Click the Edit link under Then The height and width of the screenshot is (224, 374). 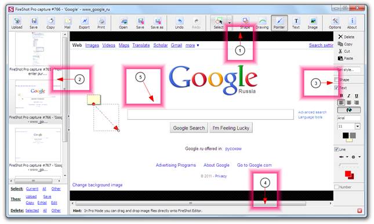click(54, 203)
